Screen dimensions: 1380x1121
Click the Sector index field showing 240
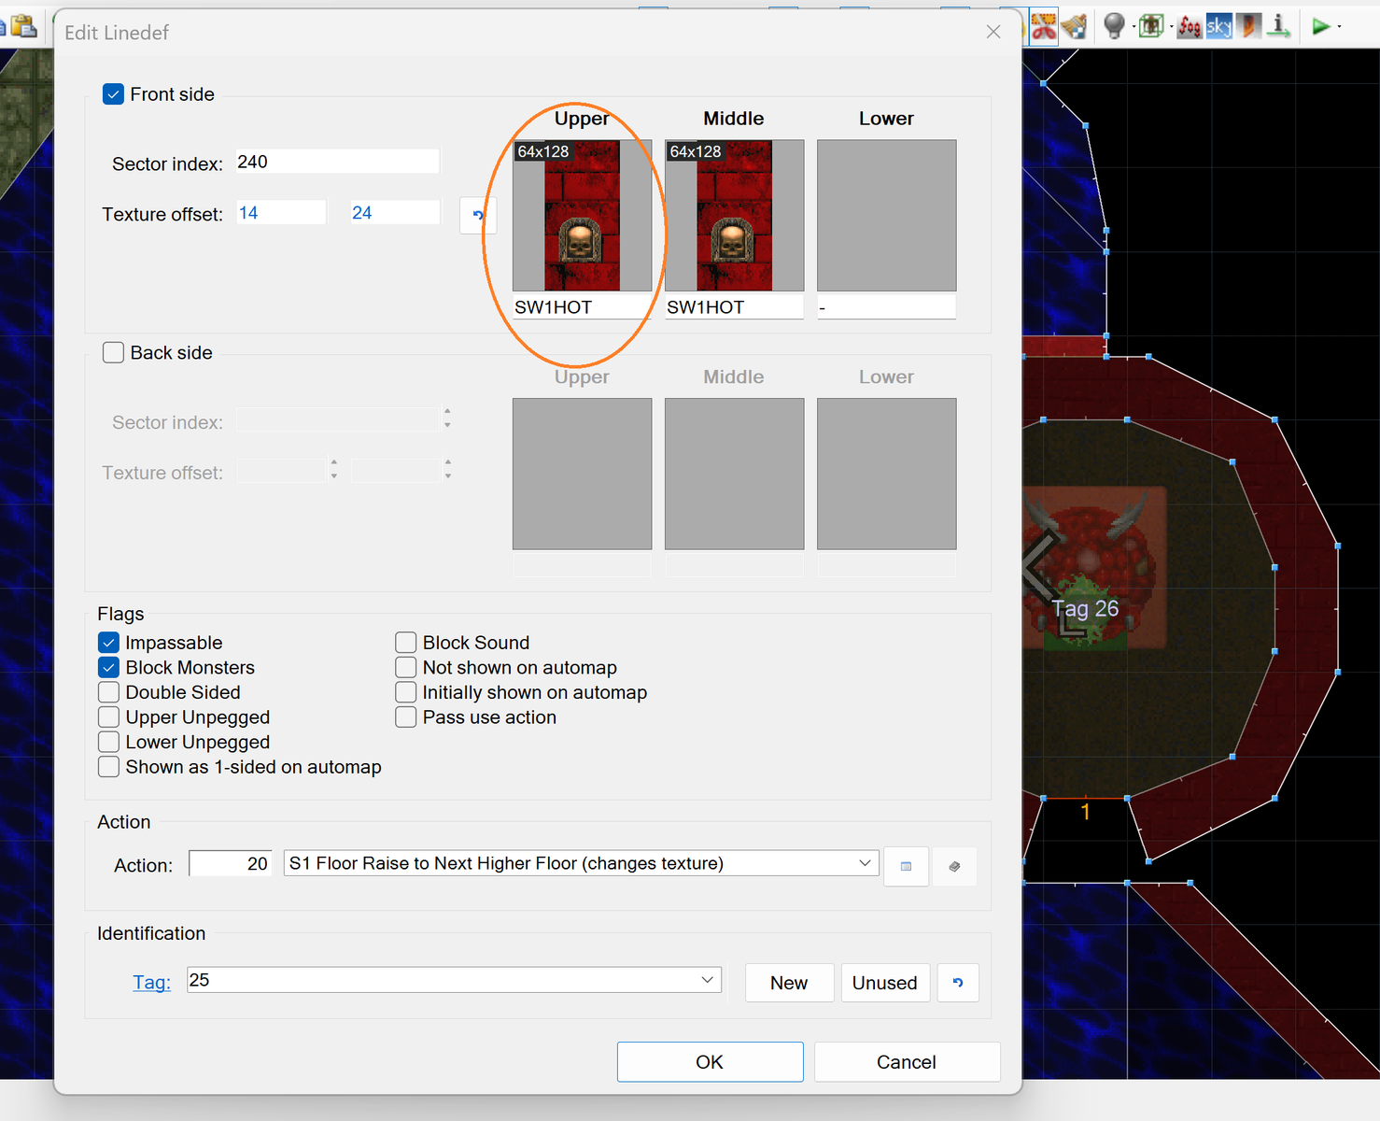click(337, 162)
